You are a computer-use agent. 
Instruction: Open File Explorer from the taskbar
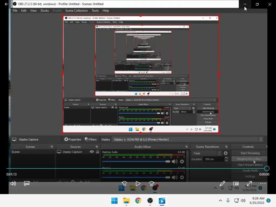pos(126,201)
